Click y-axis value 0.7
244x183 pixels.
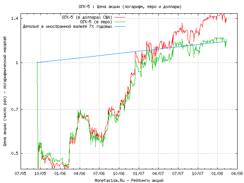(x=14, y=109)
